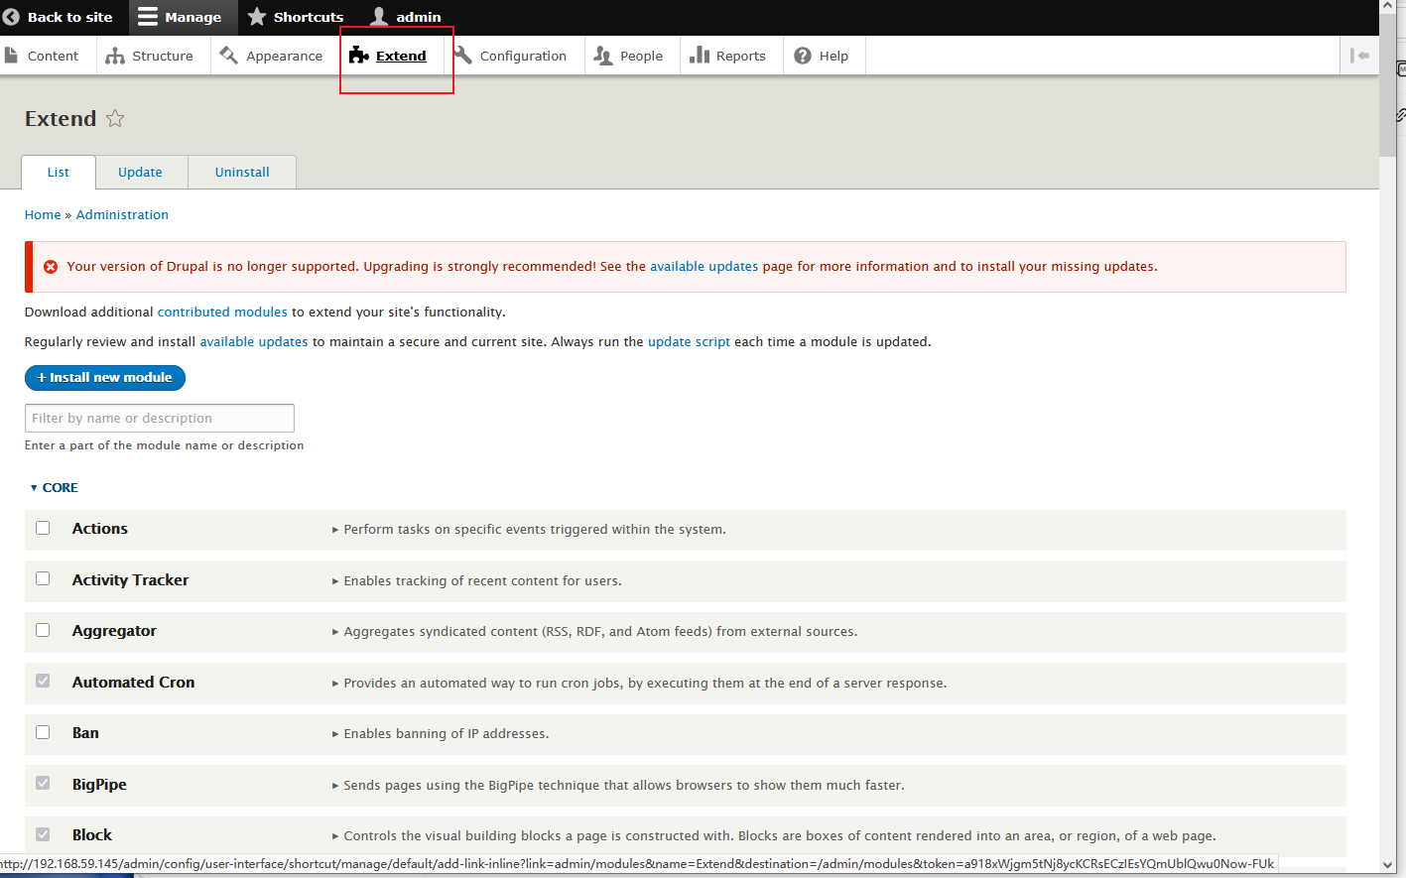
Task: Open Configuration via its wrench icon
Action: coord(463,56)
